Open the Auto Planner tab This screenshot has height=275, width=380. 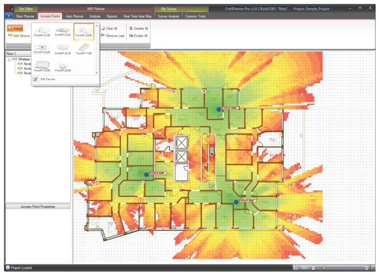click(x=75, y=16)
